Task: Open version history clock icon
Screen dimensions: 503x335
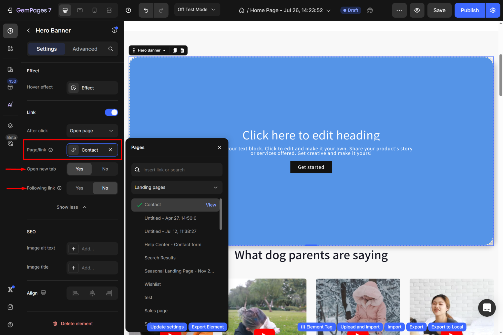Action: point(128,10)
